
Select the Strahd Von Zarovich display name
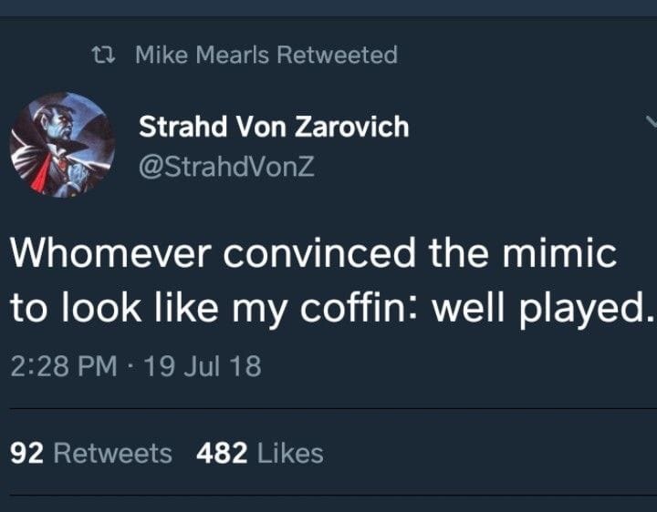pos(274,127)
